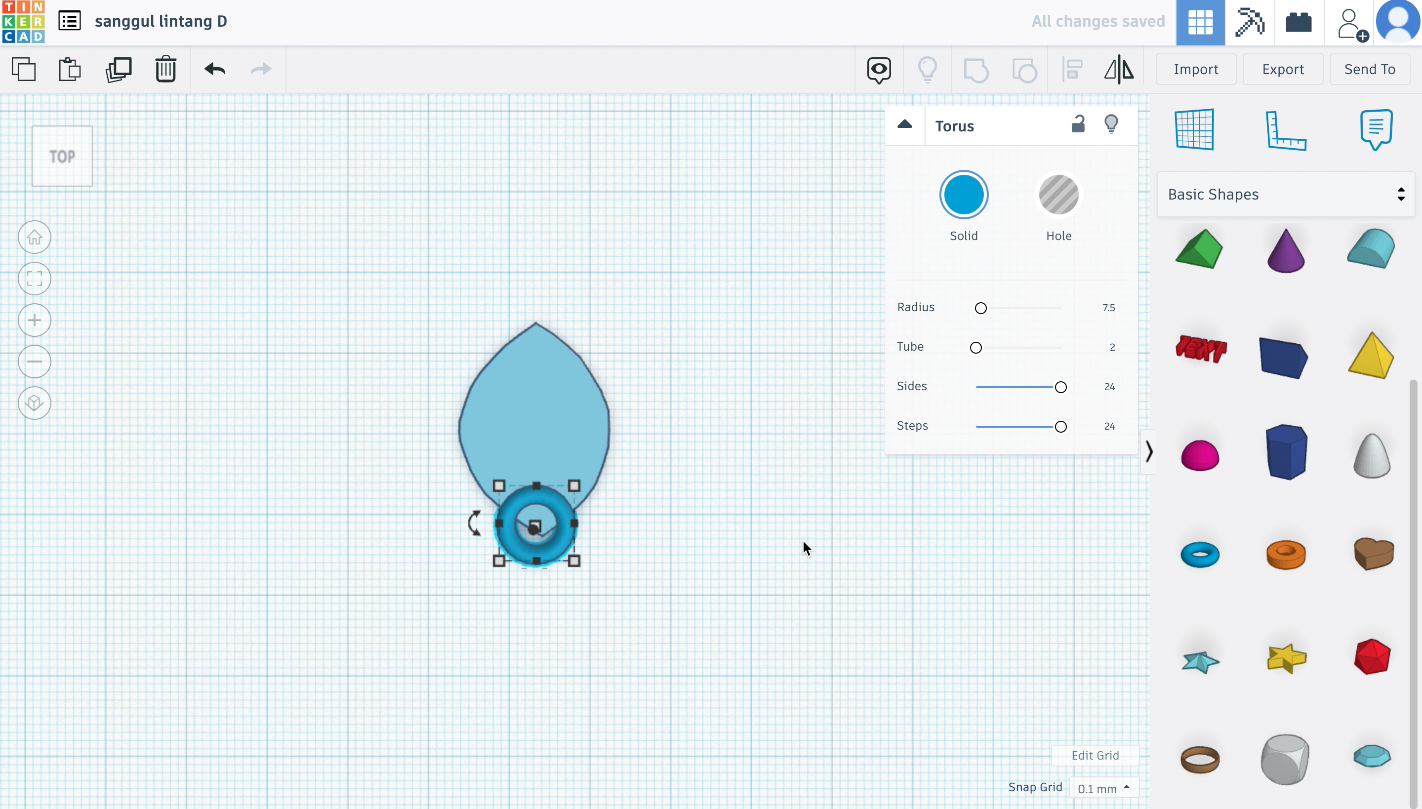
Task: Click the Radius slider handle
Action: [x=981, y=308]
